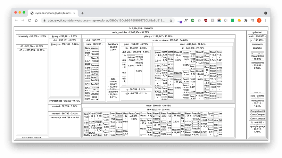Close the cycledash bundle tab
The height and width of the screenshot is (158, 282).
(74, 13)
